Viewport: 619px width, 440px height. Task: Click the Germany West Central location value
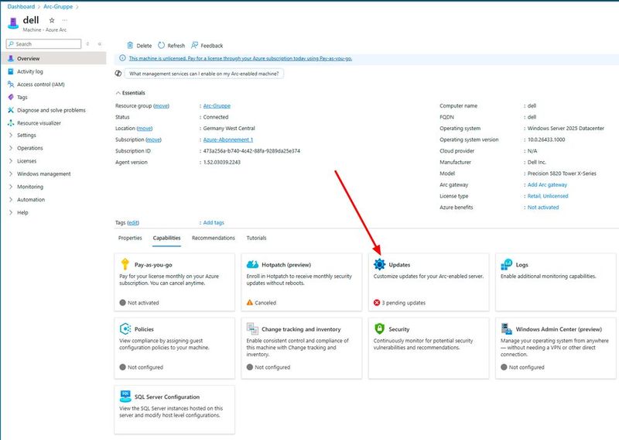(229, 129)
